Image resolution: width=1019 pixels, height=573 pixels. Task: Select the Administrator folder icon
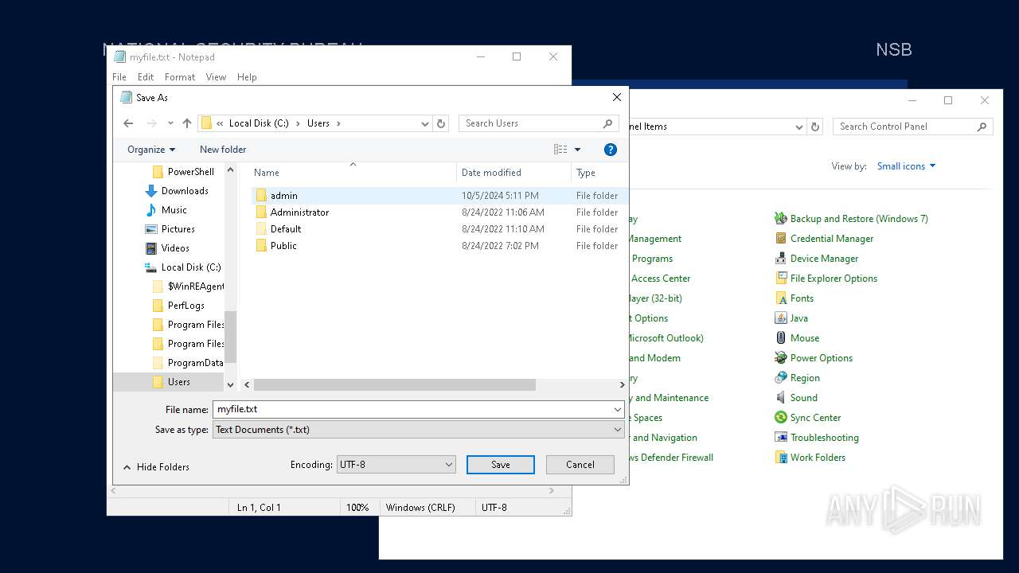pyautogui.click(x=261, y=212)
